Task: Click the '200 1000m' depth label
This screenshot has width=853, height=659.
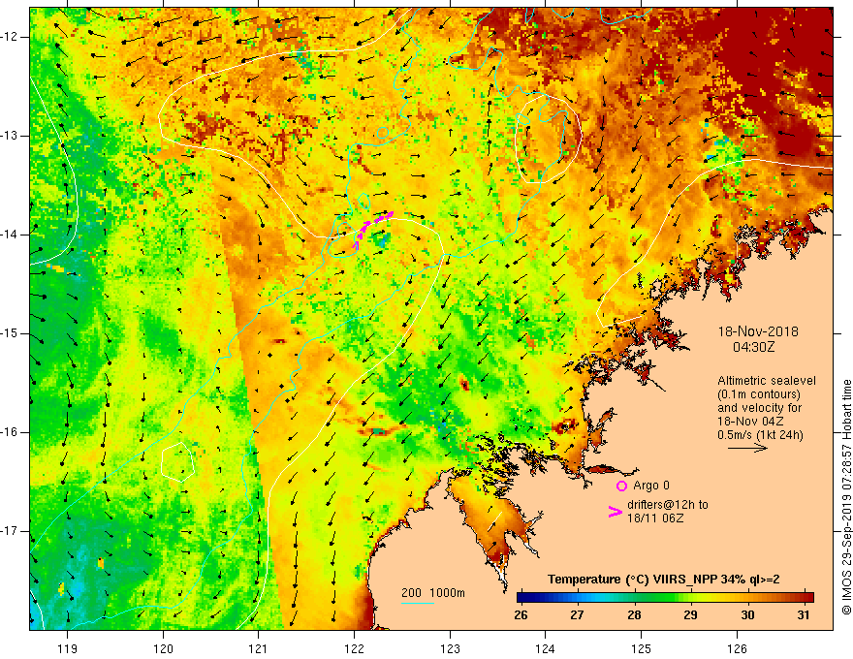Action: coord(433,593)
